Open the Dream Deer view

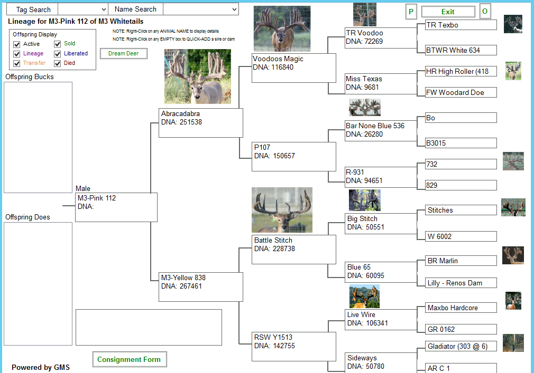[x=123, y=53]
